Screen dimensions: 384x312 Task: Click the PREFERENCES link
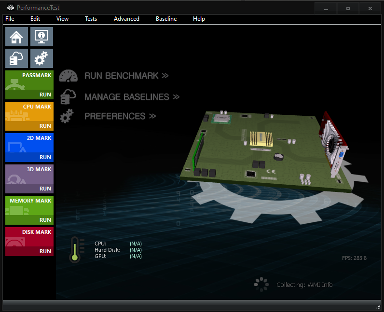pos(120,116)
